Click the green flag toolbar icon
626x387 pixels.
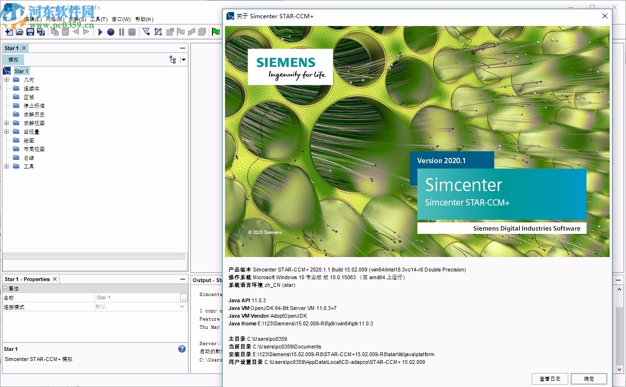(x=216, y=32)
